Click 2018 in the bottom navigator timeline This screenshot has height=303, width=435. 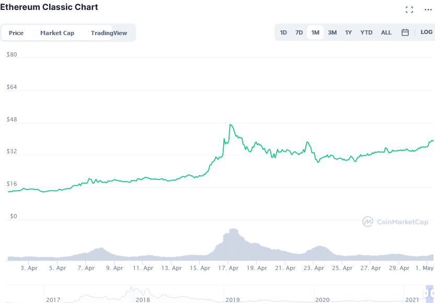click(x=143, y=300)
